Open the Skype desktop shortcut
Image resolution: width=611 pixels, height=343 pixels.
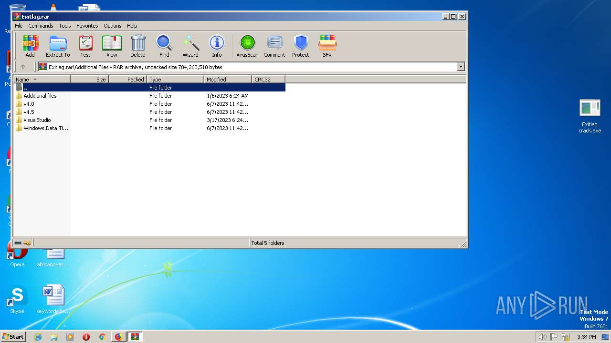pos(17,300)
